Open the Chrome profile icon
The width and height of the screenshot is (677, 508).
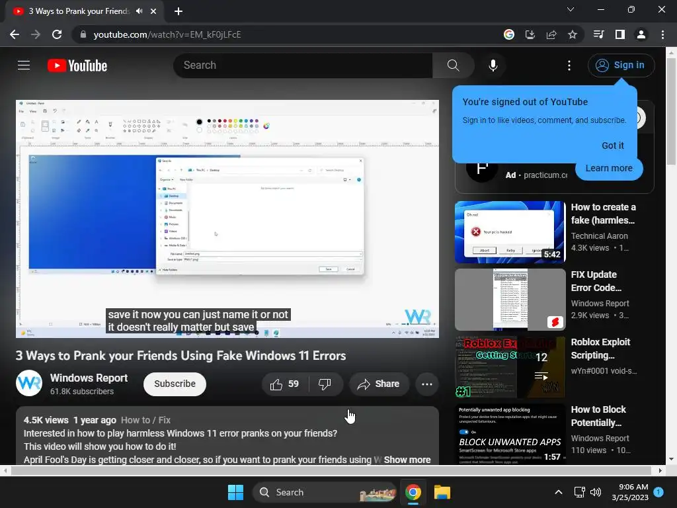[641, 34]
